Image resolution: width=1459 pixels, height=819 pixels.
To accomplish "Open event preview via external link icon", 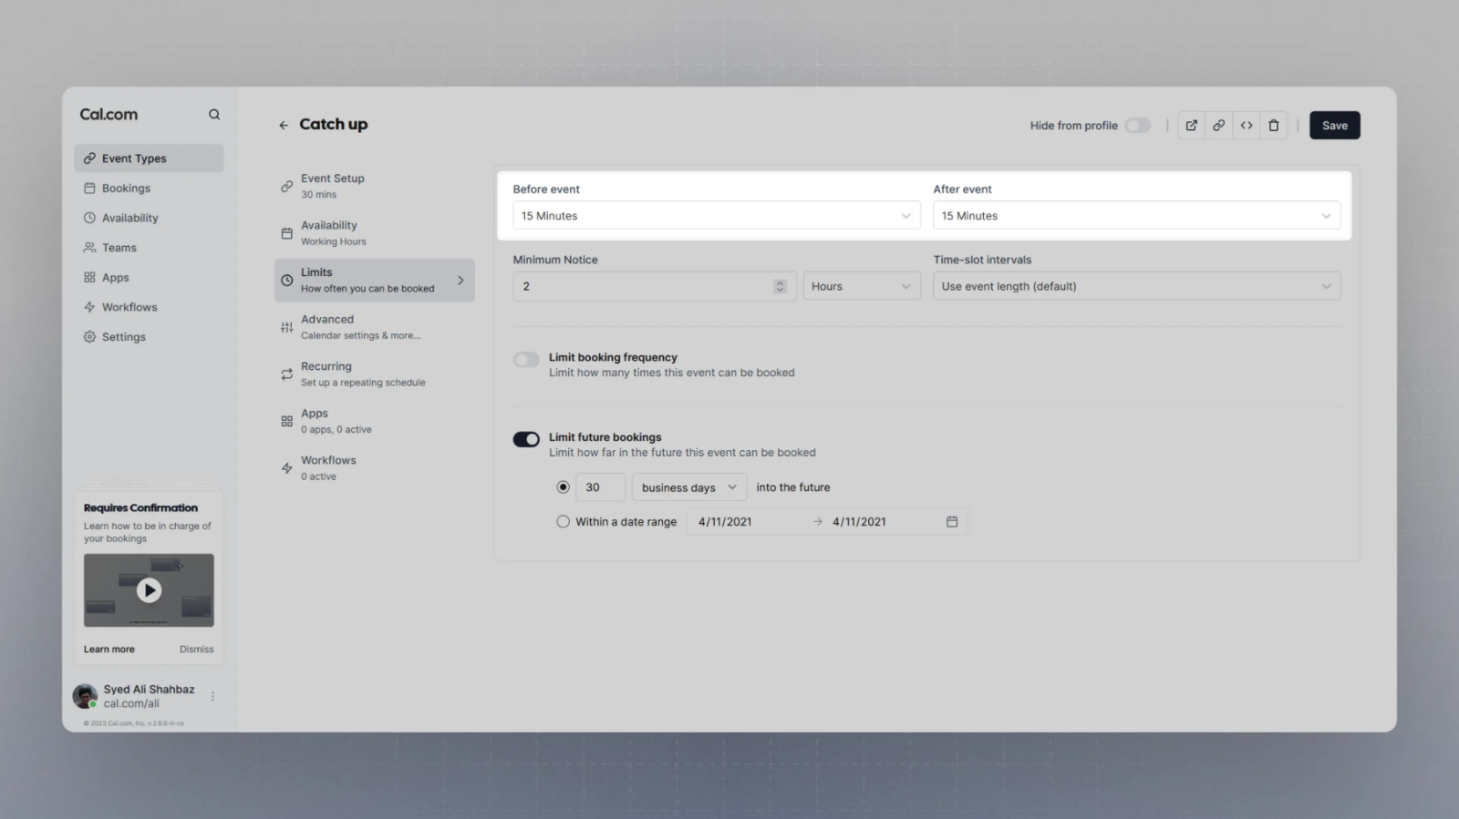I will pos(1191,126).
